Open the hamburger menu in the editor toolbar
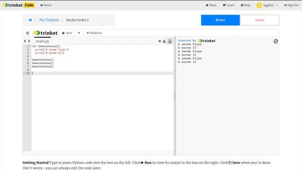 pyautogui.click(x=27, y=33)
